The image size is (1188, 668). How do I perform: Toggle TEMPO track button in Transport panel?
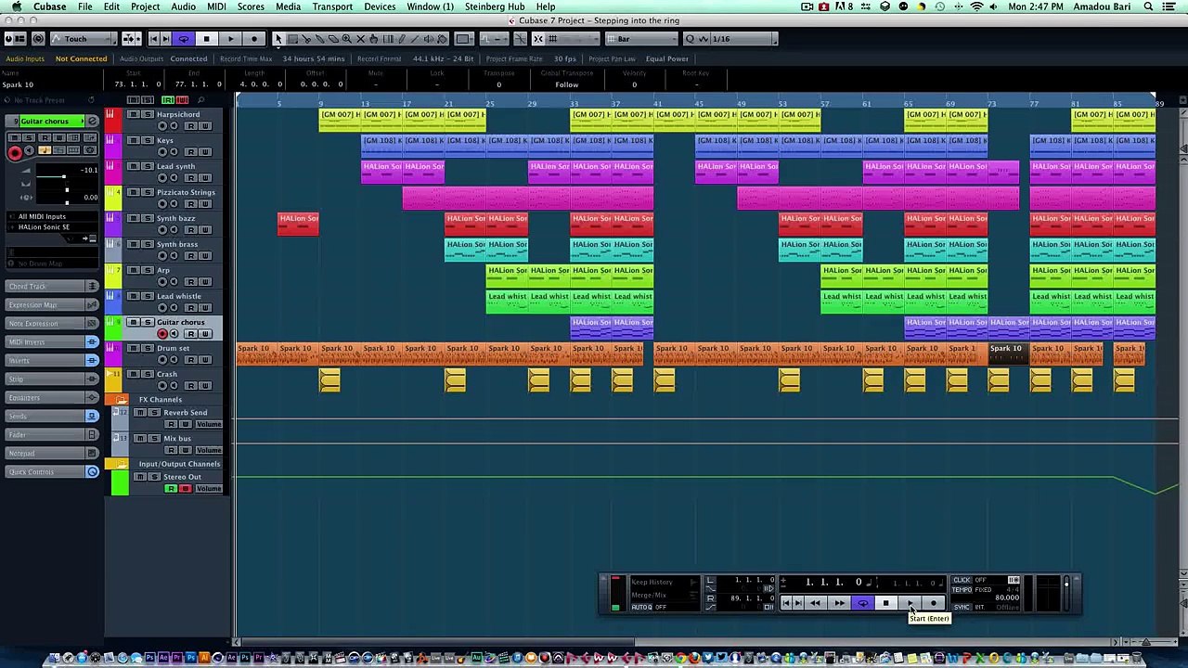tap(962, 589)
